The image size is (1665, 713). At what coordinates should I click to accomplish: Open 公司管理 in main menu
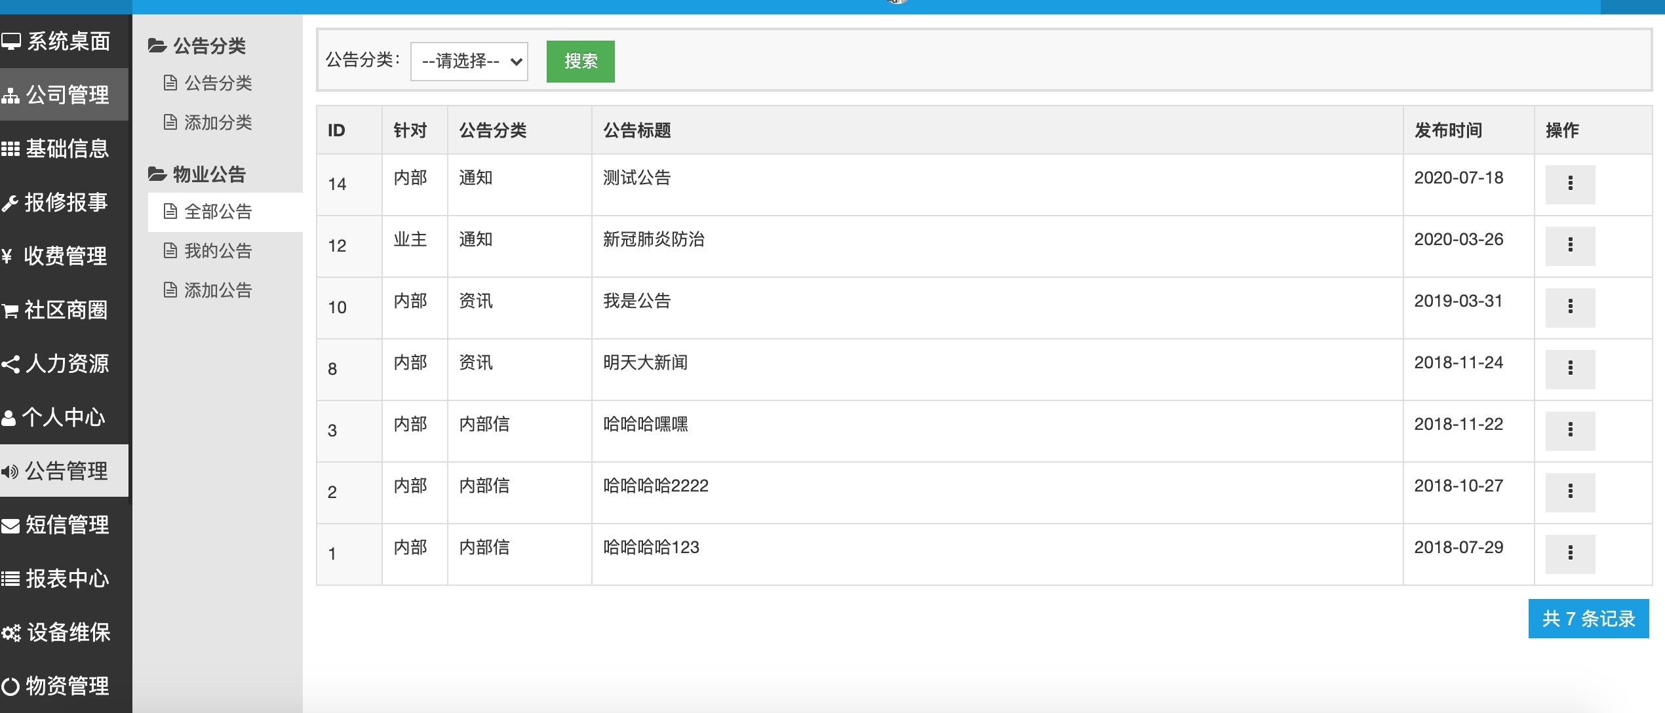tap(64, 95)
